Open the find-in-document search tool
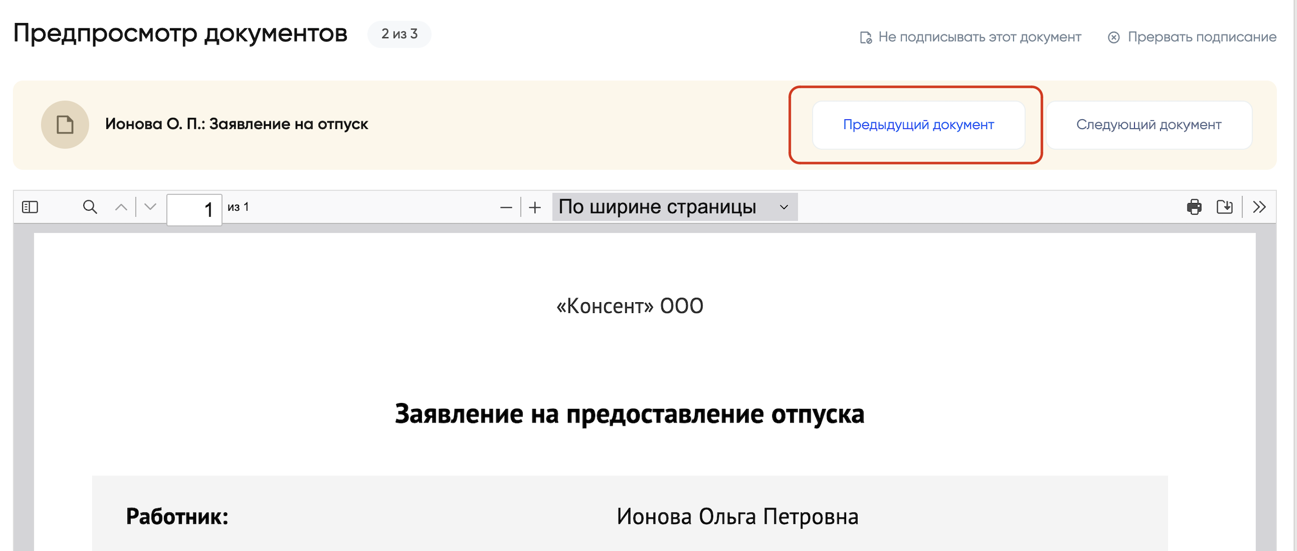Screen dimensions: 1297x551 click(90, 207)
